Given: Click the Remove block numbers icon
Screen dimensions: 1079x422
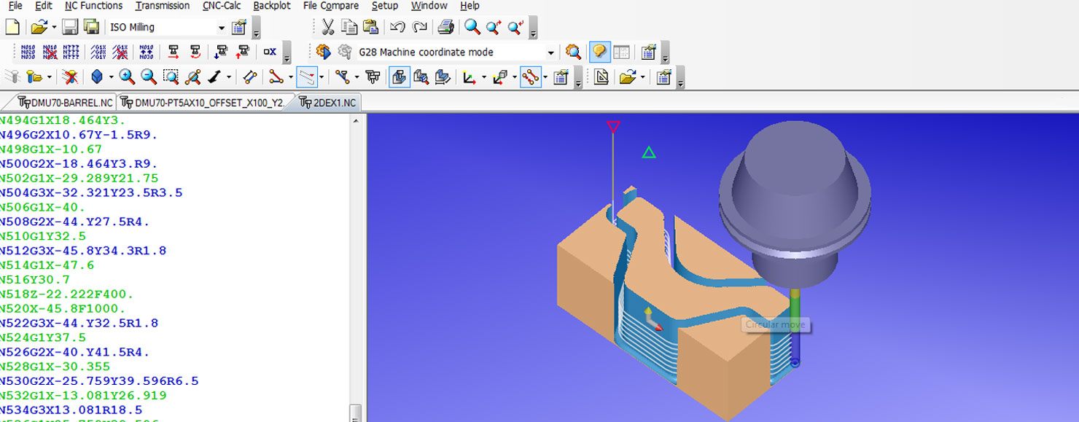Looking at the screenshot, I should pyautogui.click(x=50, y=52).
